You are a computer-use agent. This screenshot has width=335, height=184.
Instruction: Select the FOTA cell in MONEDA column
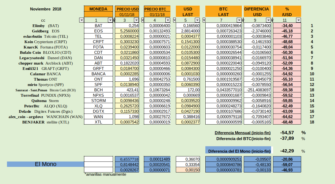click(99, 47)
